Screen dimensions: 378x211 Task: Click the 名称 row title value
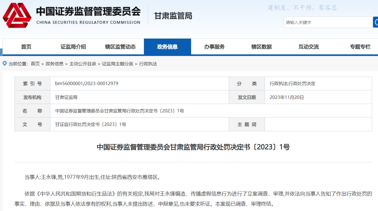point(120,111)
